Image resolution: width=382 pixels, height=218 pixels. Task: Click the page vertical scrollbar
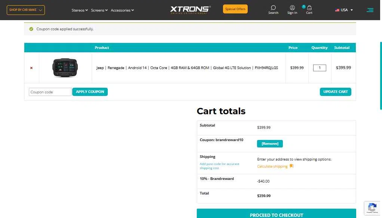(x=381, y=75)
